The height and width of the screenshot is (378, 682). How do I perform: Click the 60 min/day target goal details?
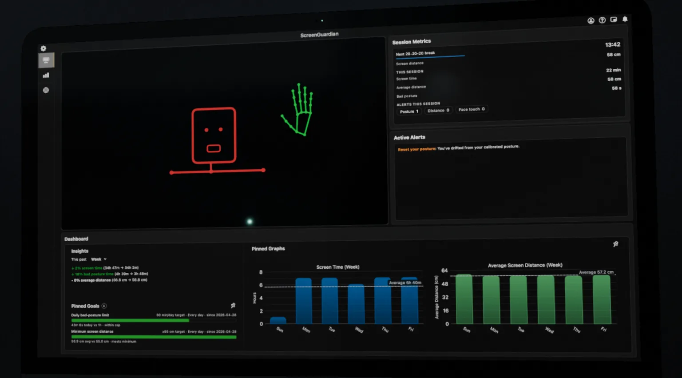(196, 315)
